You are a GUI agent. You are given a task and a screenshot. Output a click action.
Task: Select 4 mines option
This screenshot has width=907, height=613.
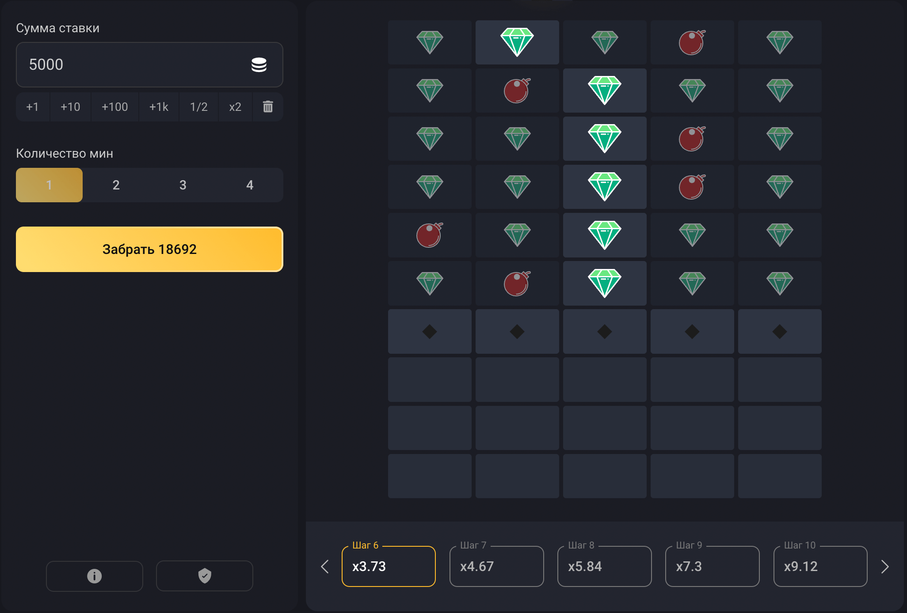[250, 185]
